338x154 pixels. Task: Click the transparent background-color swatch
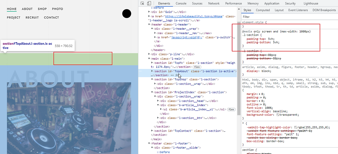tap(278, 115)
